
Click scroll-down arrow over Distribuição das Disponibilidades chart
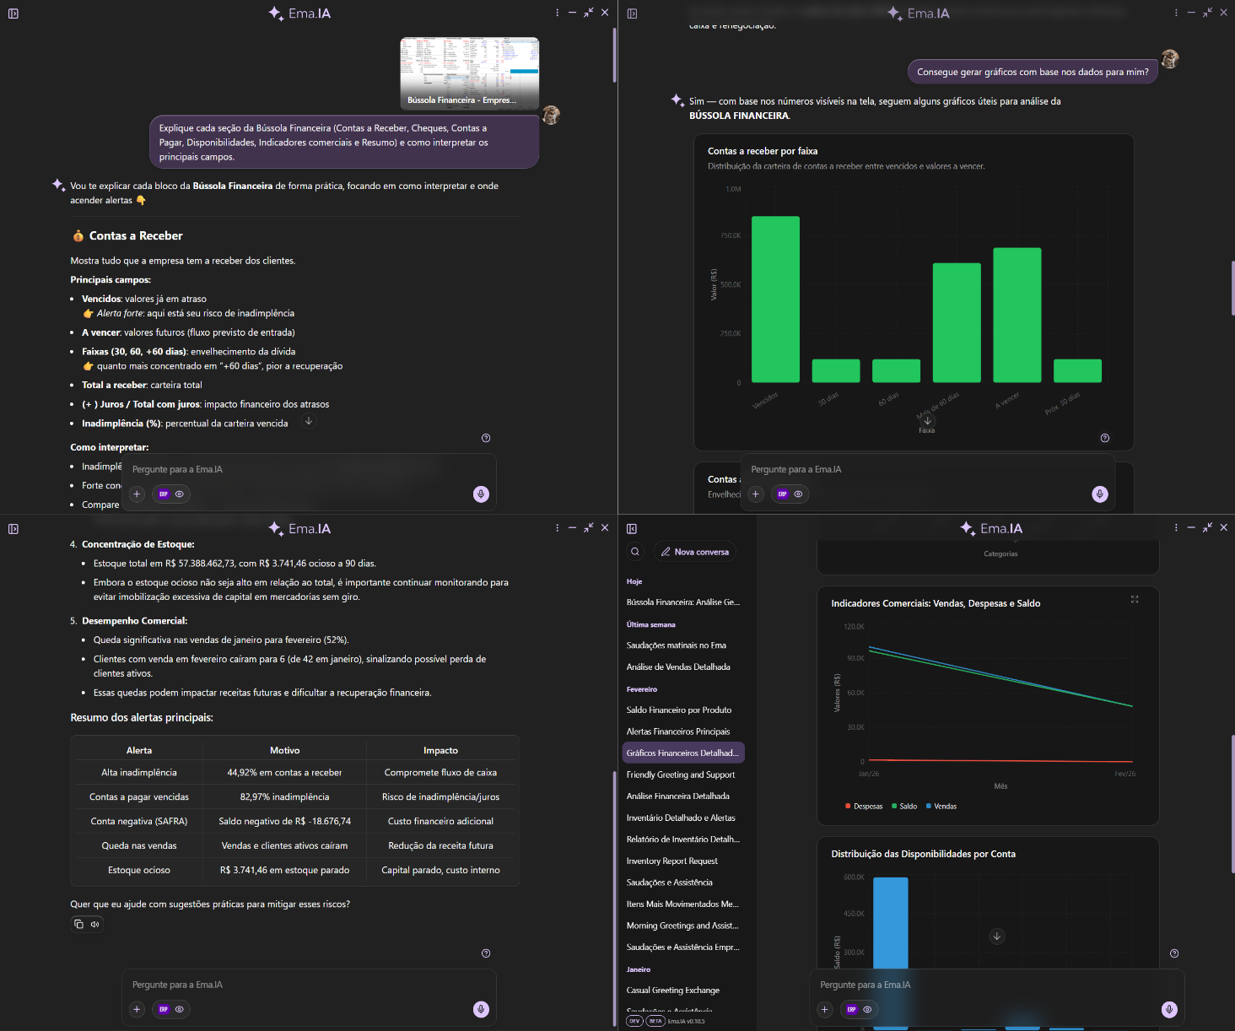click(x=997, y=937)
